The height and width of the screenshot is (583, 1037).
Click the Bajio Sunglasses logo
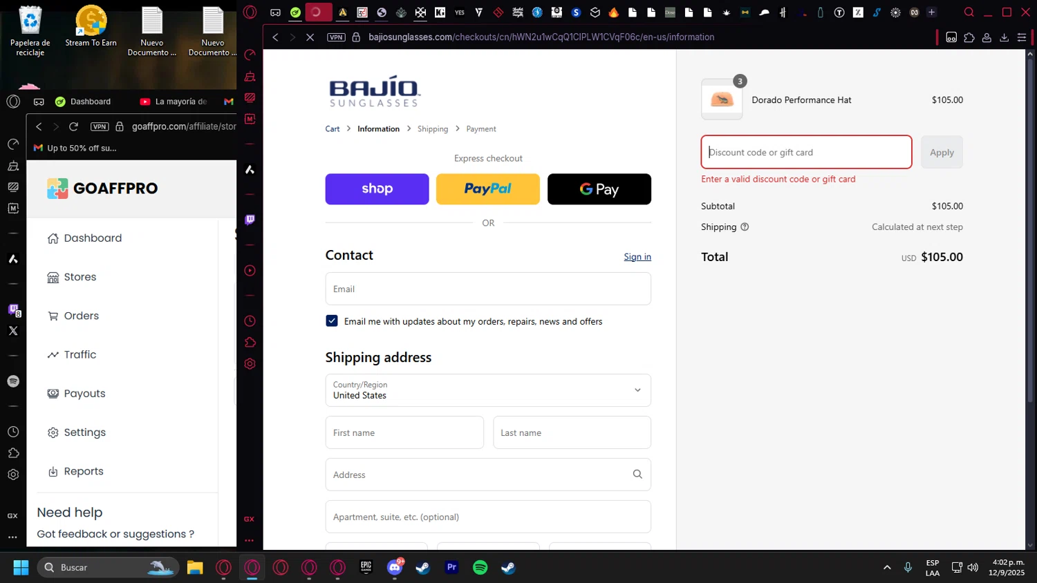[x=374, y=91]
